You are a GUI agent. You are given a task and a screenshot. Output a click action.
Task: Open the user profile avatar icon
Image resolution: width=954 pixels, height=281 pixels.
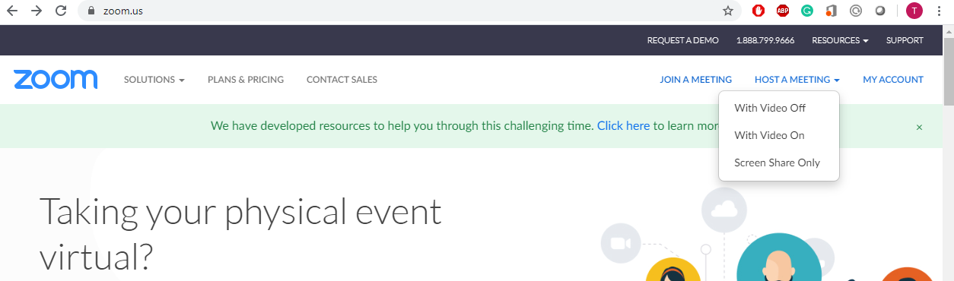point(914,11)
